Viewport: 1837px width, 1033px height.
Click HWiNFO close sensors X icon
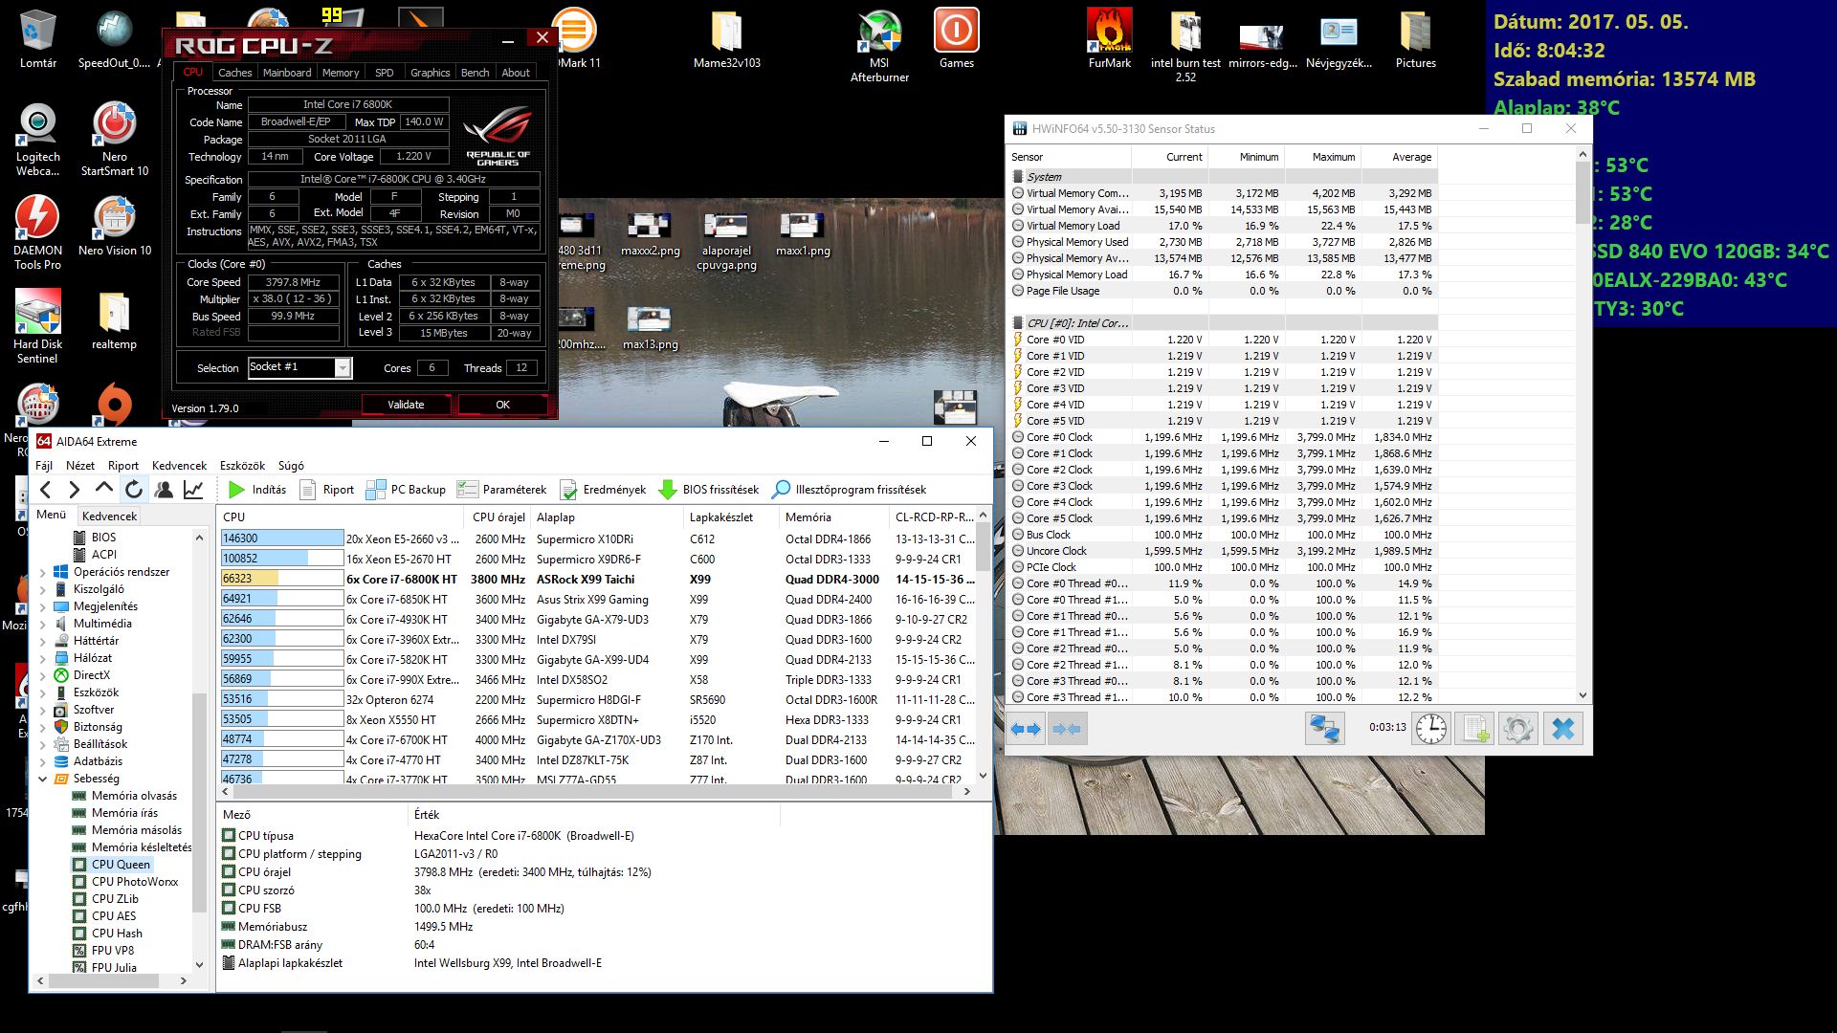[1562, 729]
